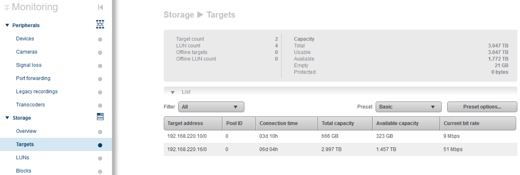Viewport: 520px width, 175px height.
Task: Select the indicator dot beside Overview
Action: pos(100,132)
